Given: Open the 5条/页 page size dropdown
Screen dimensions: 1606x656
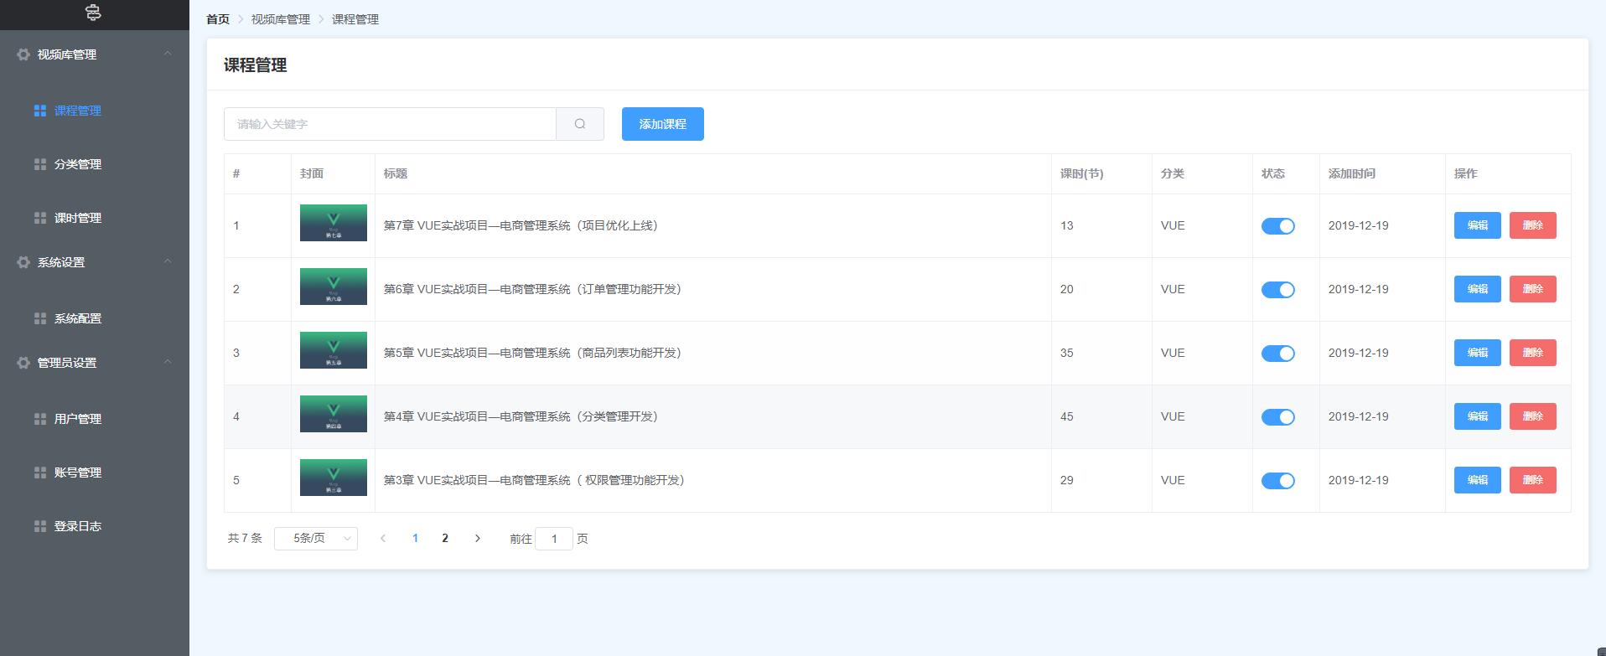Looking at the screenshot, I should coord(316,539).
